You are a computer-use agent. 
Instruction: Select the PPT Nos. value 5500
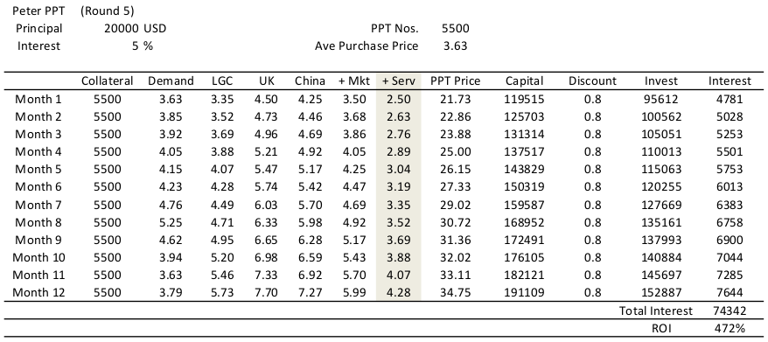point(455,28)
